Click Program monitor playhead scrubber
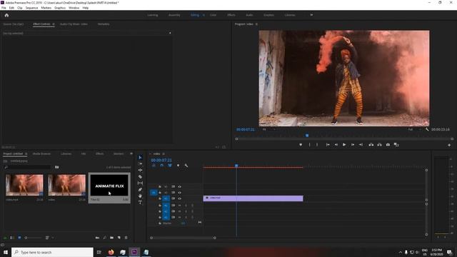457x257 pixels. pyautogui.click(x=307, y=136)
